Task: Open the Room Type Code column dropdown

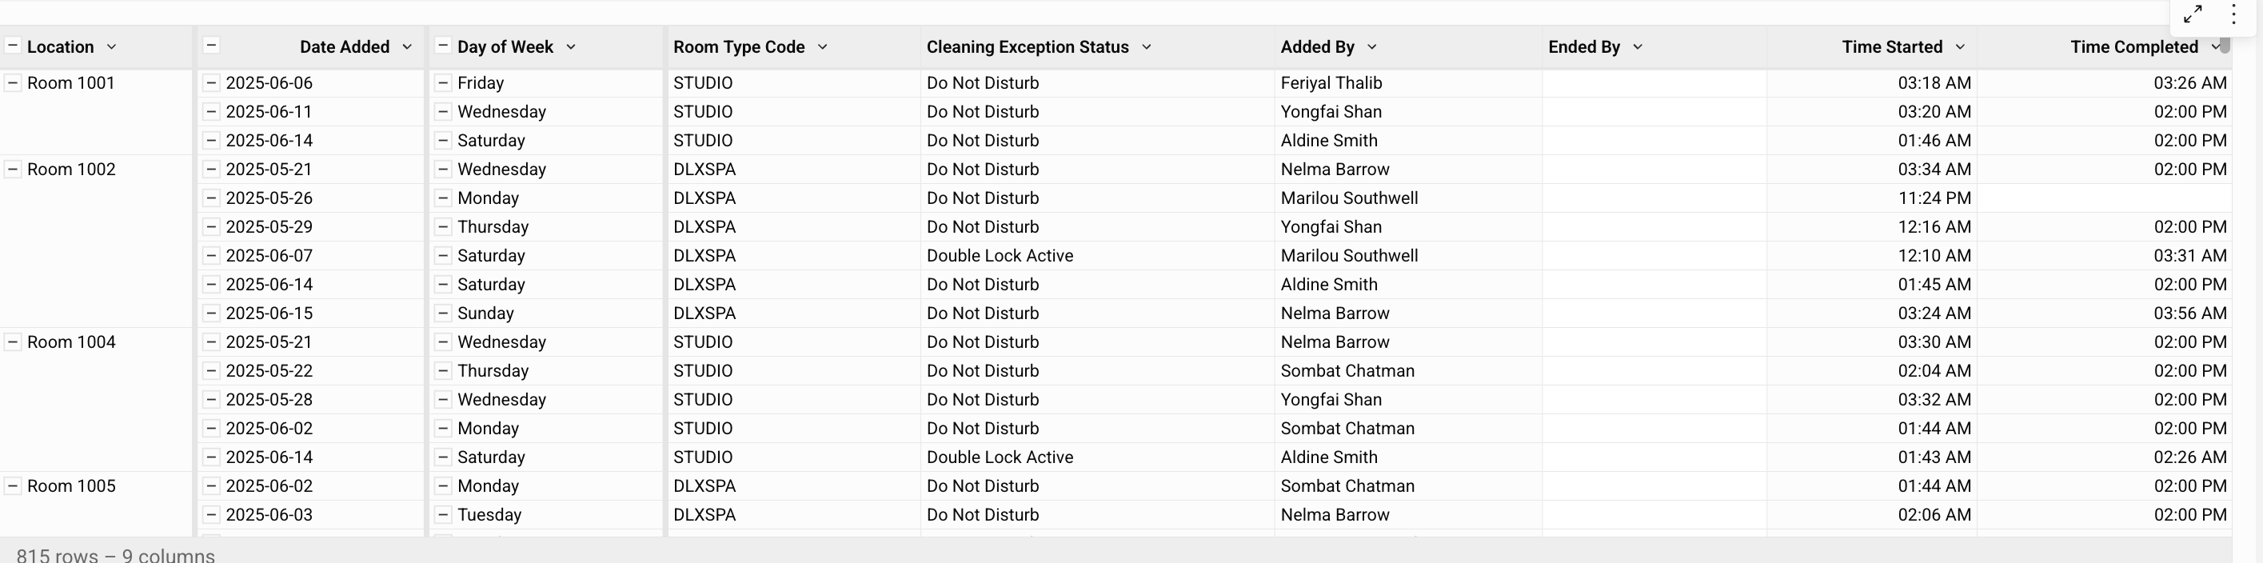Action: click(822, 46)
